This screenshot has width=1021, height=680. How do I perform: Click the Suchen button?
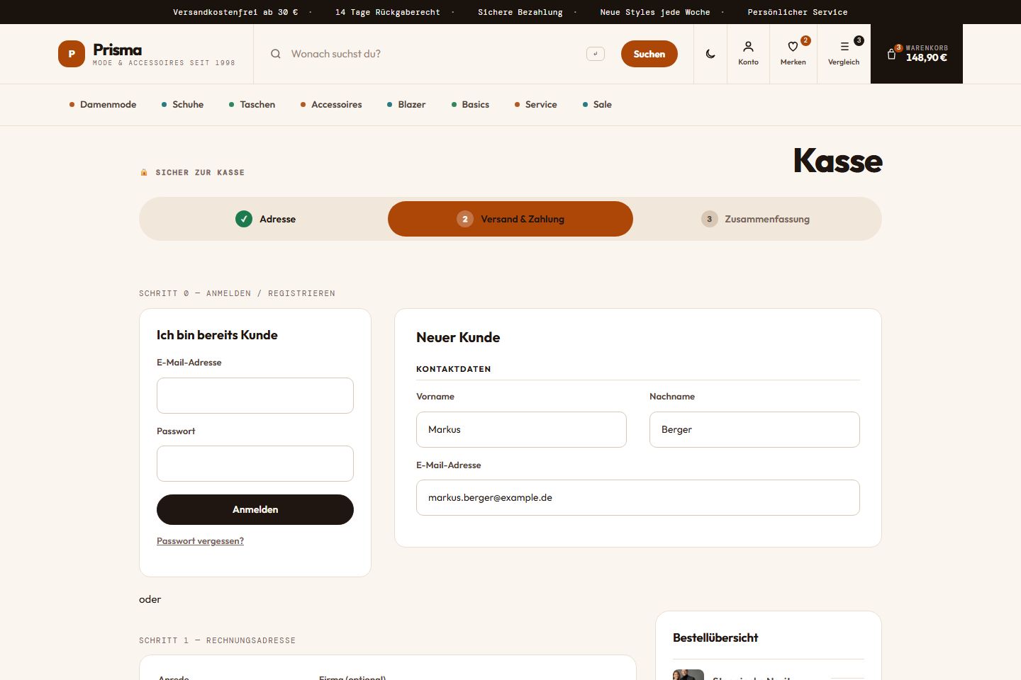[x=649, y=54]
